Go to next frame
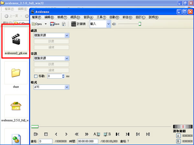194x145 pixels. click(66, 134)
